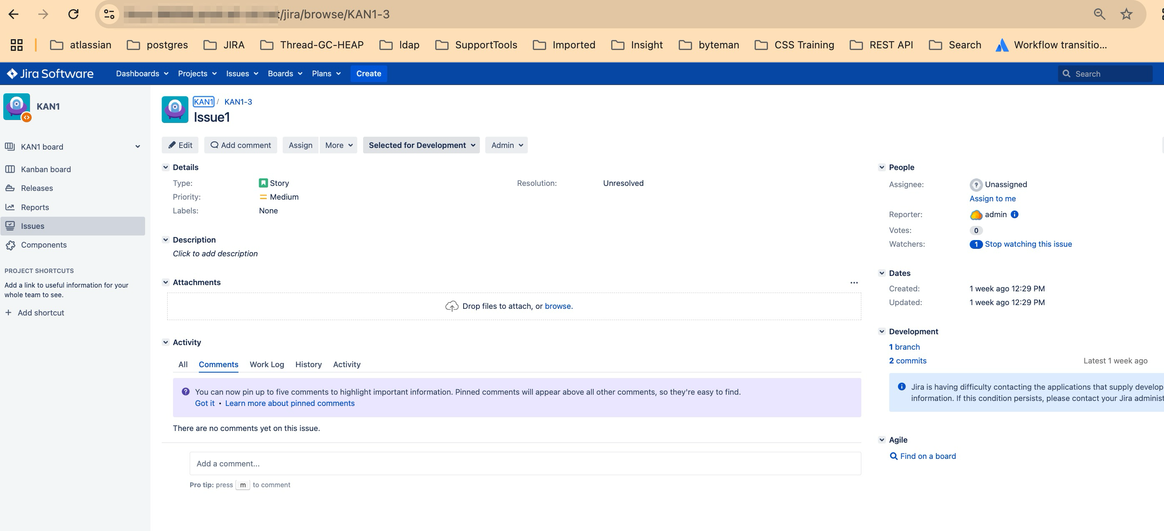The image size is (1164, 531).
Task: Collapse the Development section
Action: tap(882, 332)
